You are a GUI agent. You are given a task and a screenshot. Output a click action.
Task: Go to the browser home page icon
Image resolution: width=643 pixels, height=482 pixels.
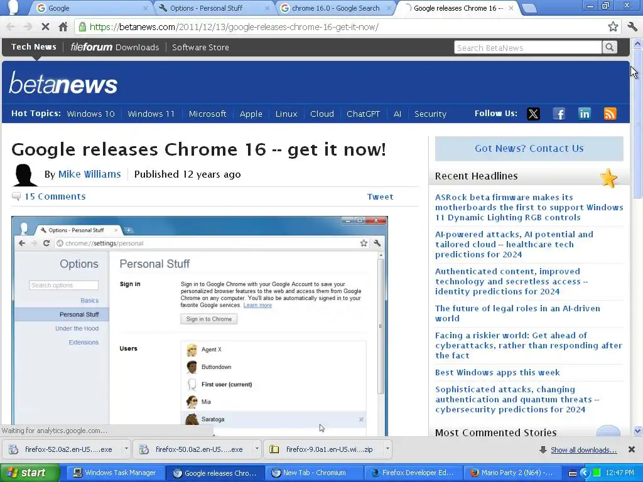coord(63,27)
